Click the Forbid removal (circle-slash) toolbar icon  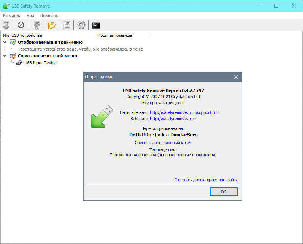pyautogui.click(x=21, y=25)
